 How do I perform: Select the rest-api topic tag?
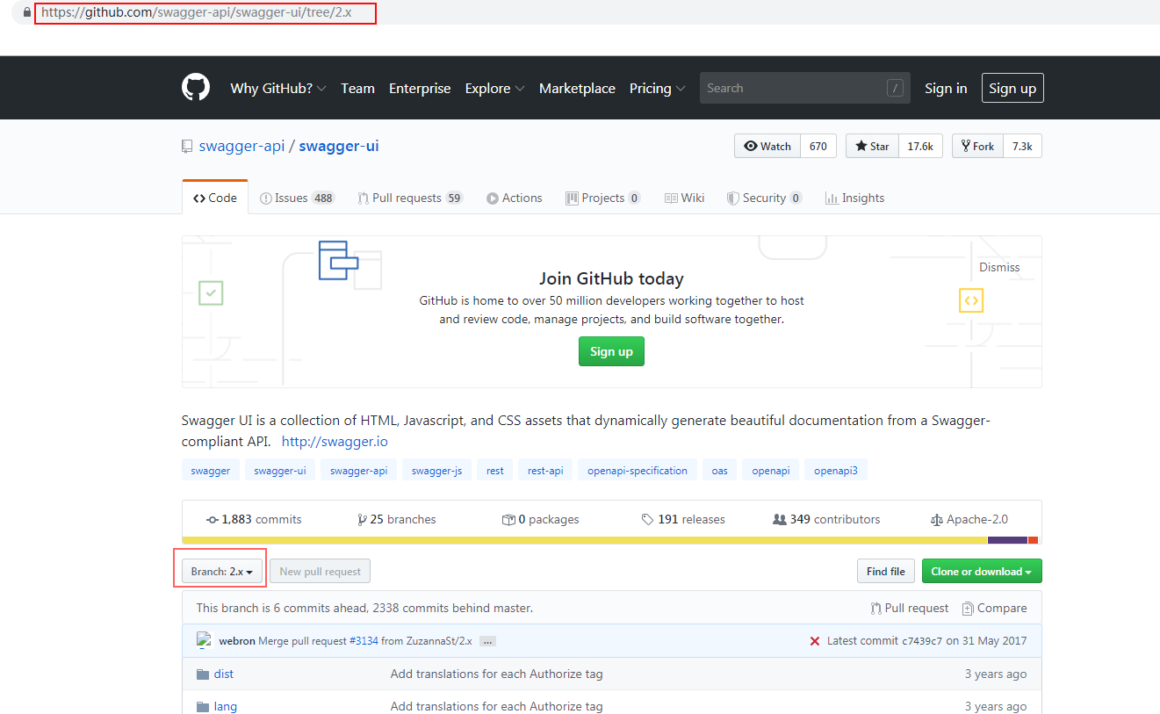[x=545, y=470]
